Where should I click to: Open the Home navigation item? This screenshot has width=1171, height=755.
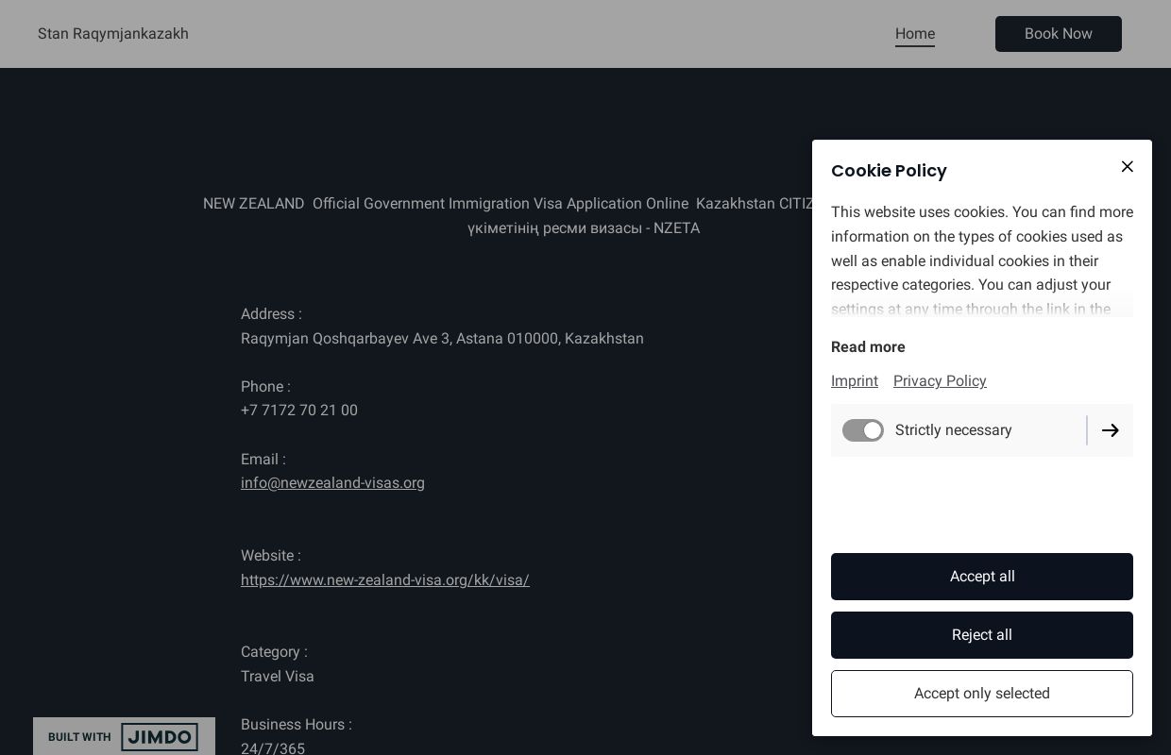coord(914,34)
